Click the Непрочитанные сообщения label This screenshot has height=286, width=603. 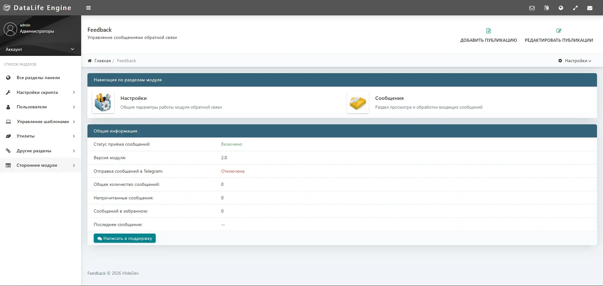[124, 198]
